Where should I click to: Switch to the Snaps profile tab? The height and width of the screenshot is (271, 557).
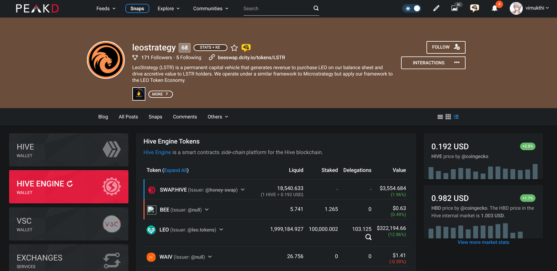[155, 117]
